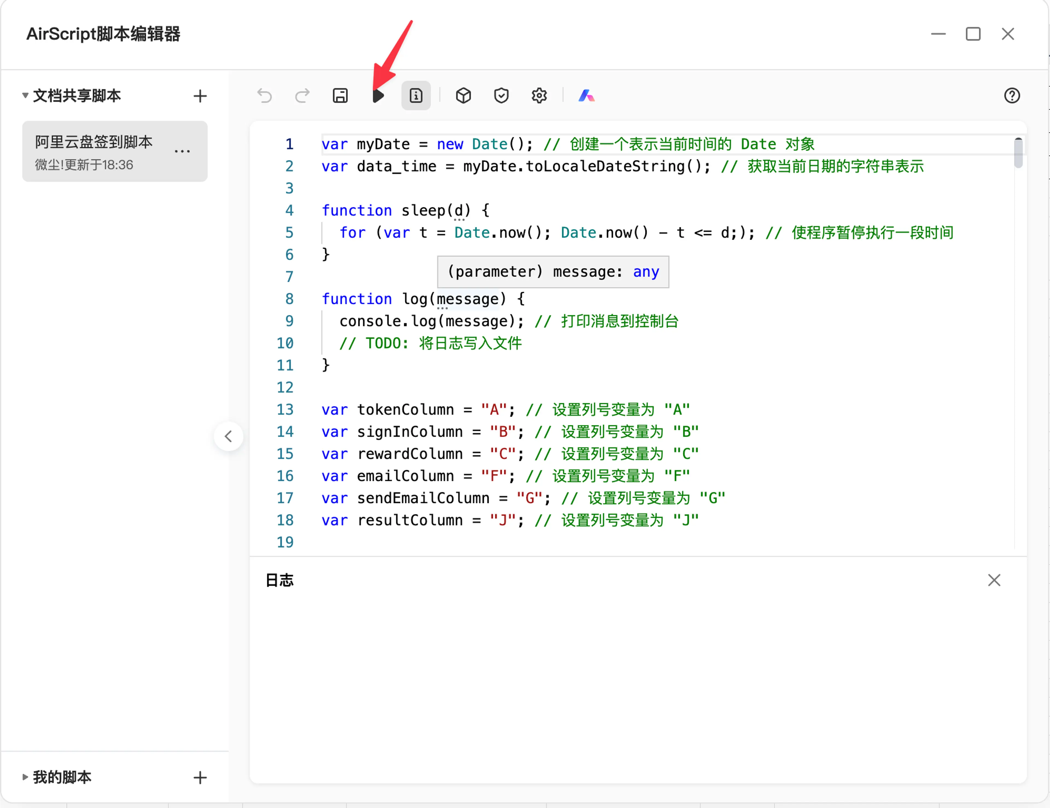Add a new script under 我的脚本

click(200, 778)
